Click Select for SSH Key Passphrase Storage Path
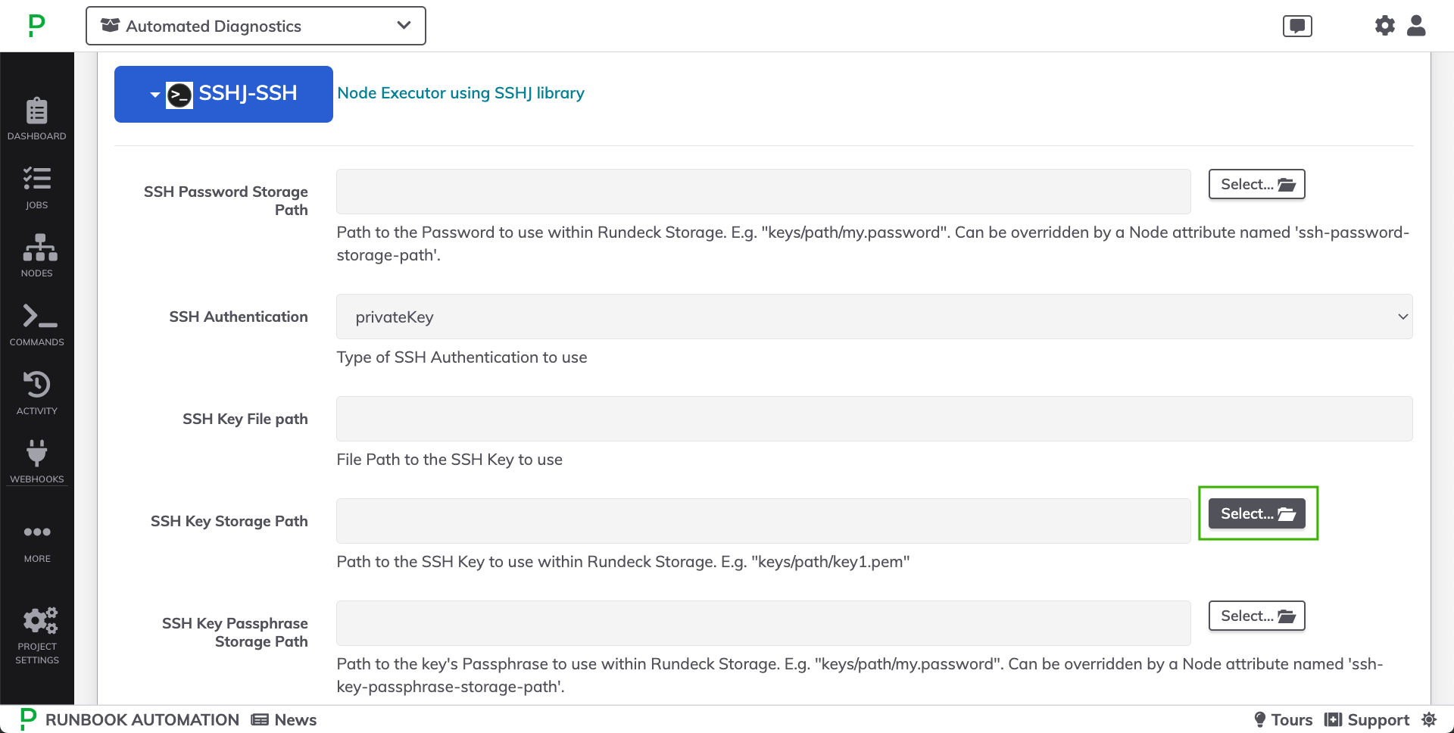This screenshot has width=1454, height=733. click(x=1256, y=616)
